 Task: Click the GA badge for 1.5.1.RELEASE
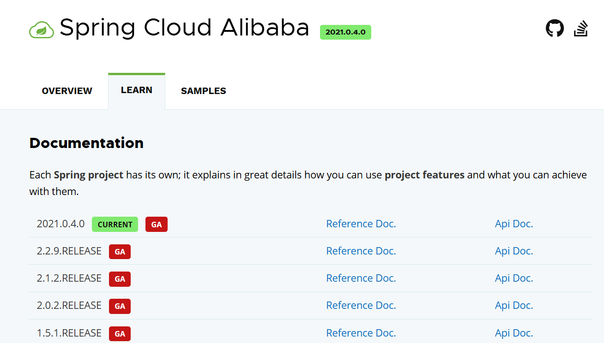pos(120,334)
